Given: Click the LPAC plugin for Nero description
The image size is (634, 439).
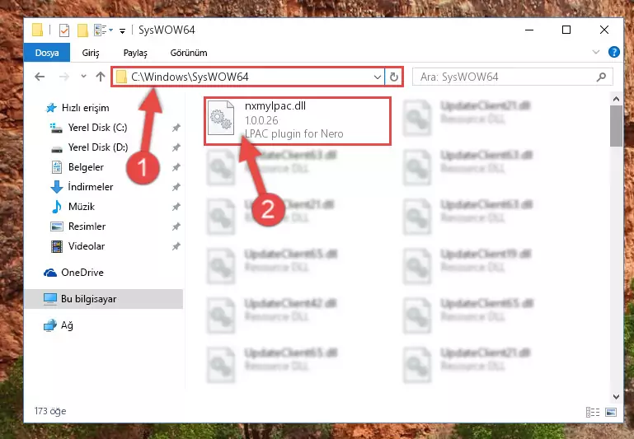Looking at the screenshot, I should coord(294,133).
